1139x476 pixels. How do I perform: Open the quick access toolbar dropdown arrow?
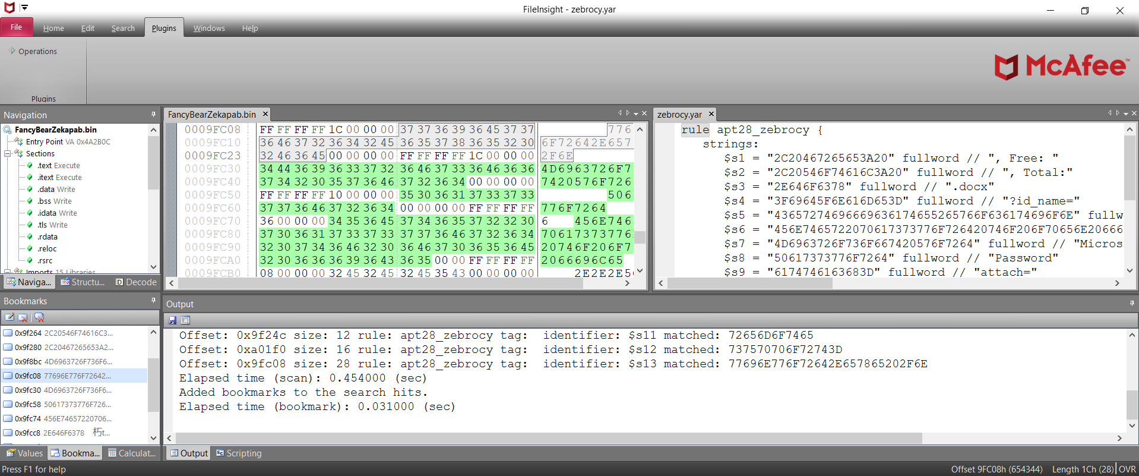tap(25, 8)
